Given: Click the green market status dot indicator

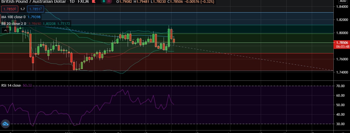Looking at the screenshot, I should click(104, 1).
